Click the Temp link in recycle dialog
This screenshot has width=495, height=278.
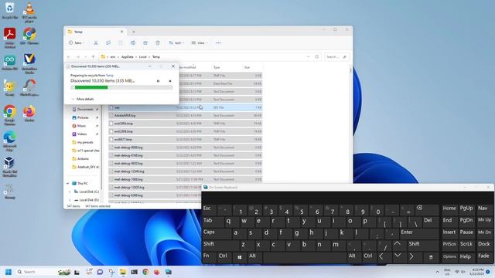[110, 76]
